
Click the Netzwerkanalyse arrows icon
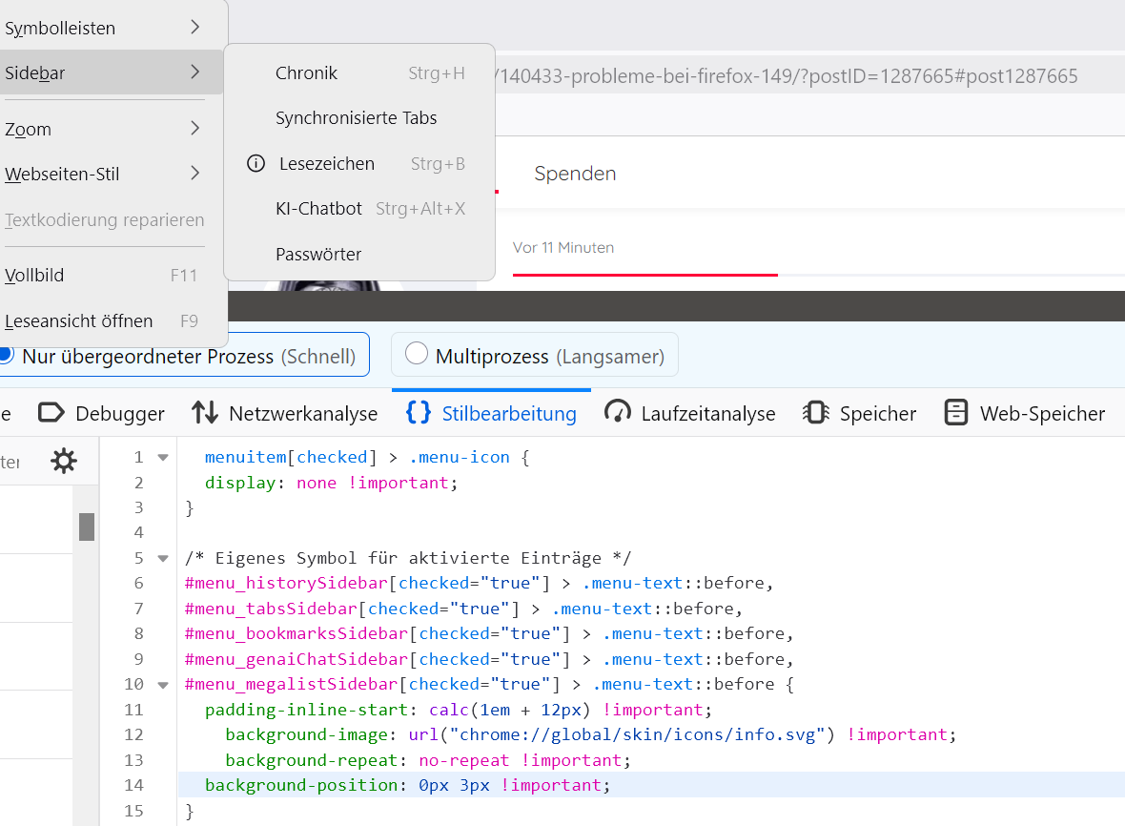coord(205,413)
